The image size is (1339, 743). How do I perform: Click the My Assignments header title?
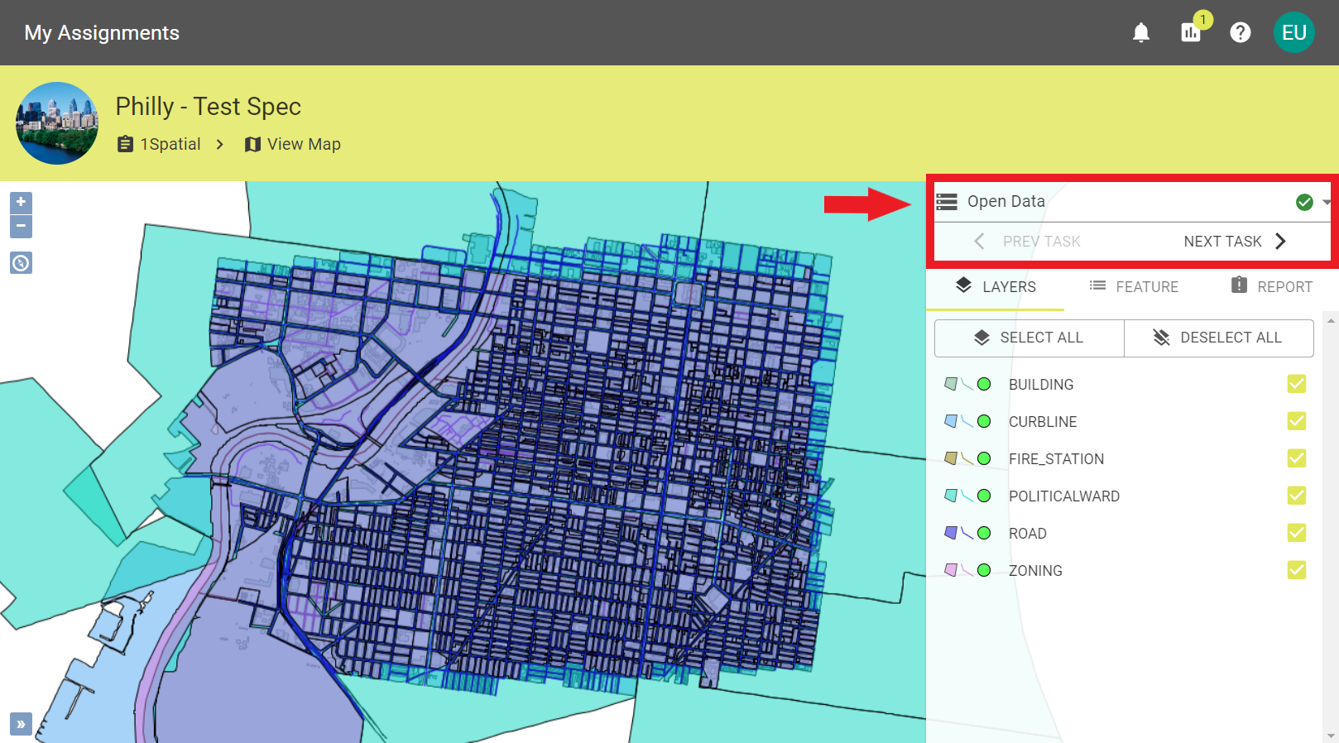click(x=102, y=33)
